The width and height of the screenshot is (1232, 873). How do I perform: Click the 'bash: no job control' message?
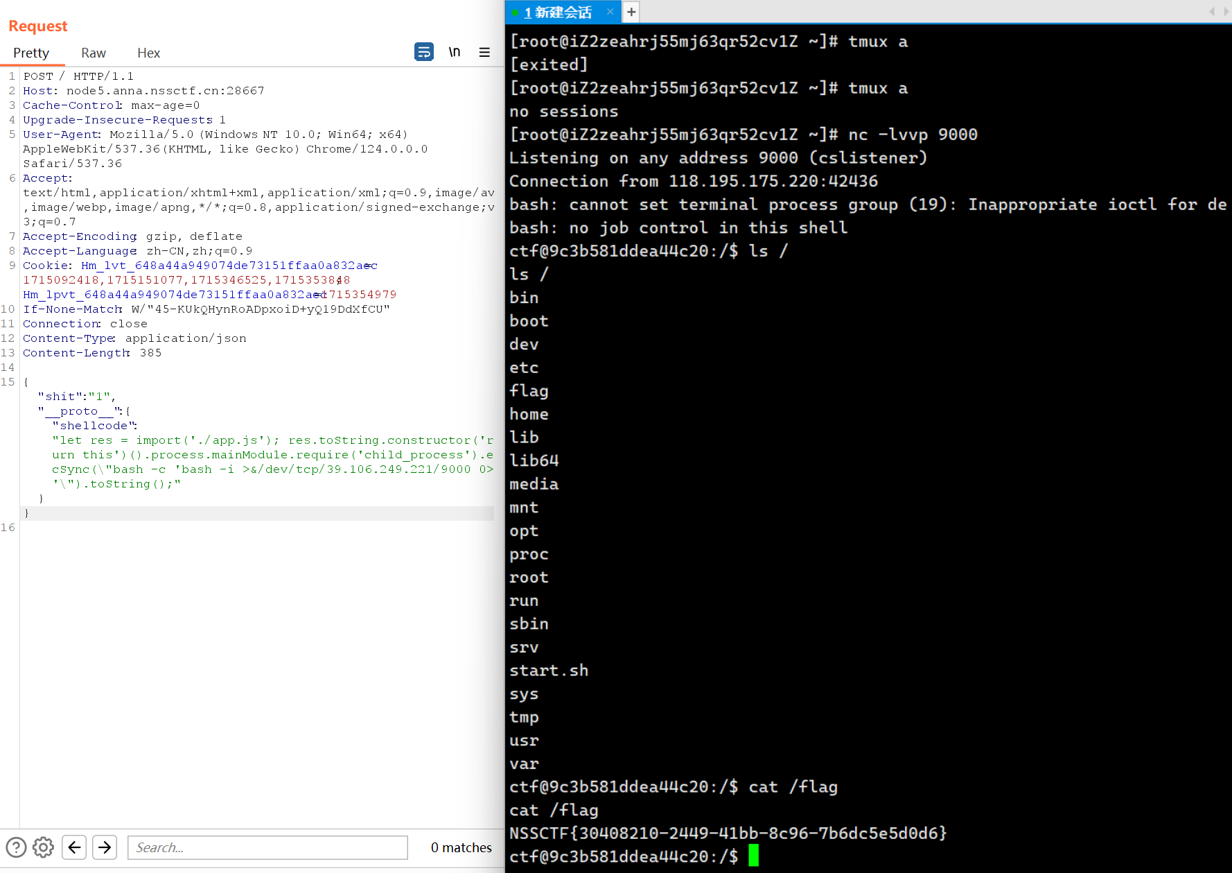(678, 228)
